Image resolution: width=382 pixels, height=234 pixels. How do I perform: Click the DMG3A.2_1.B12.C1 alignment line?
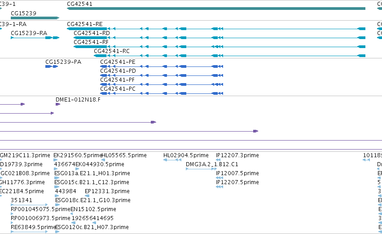[201, 169]
